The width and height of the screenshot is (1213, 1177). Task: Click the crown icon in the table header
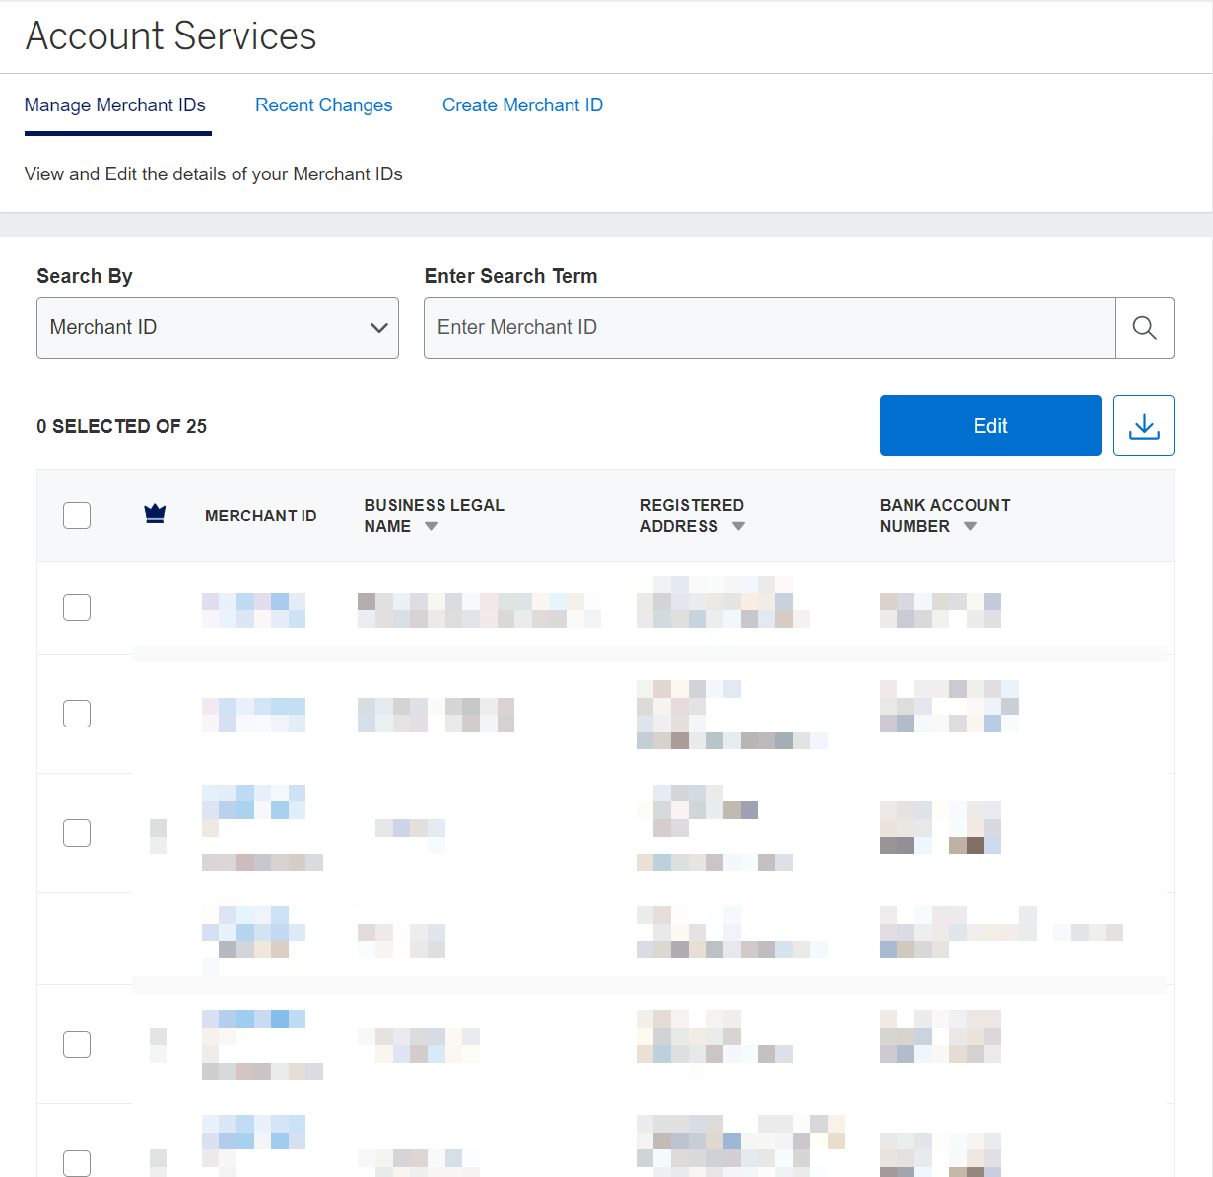[x=155, y=514]
